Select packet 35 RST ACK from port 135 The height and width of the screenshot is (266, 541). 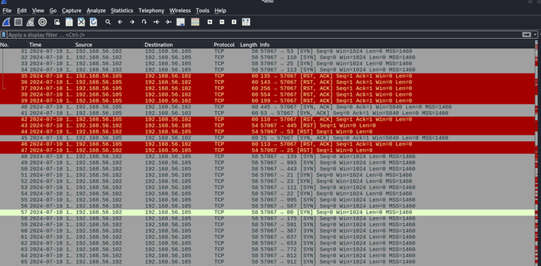coord(267,76)
